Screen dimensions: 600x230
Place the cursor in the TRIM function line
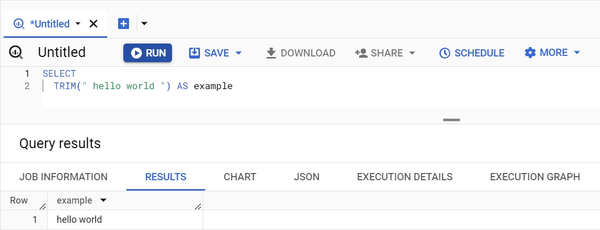point(143,86)
